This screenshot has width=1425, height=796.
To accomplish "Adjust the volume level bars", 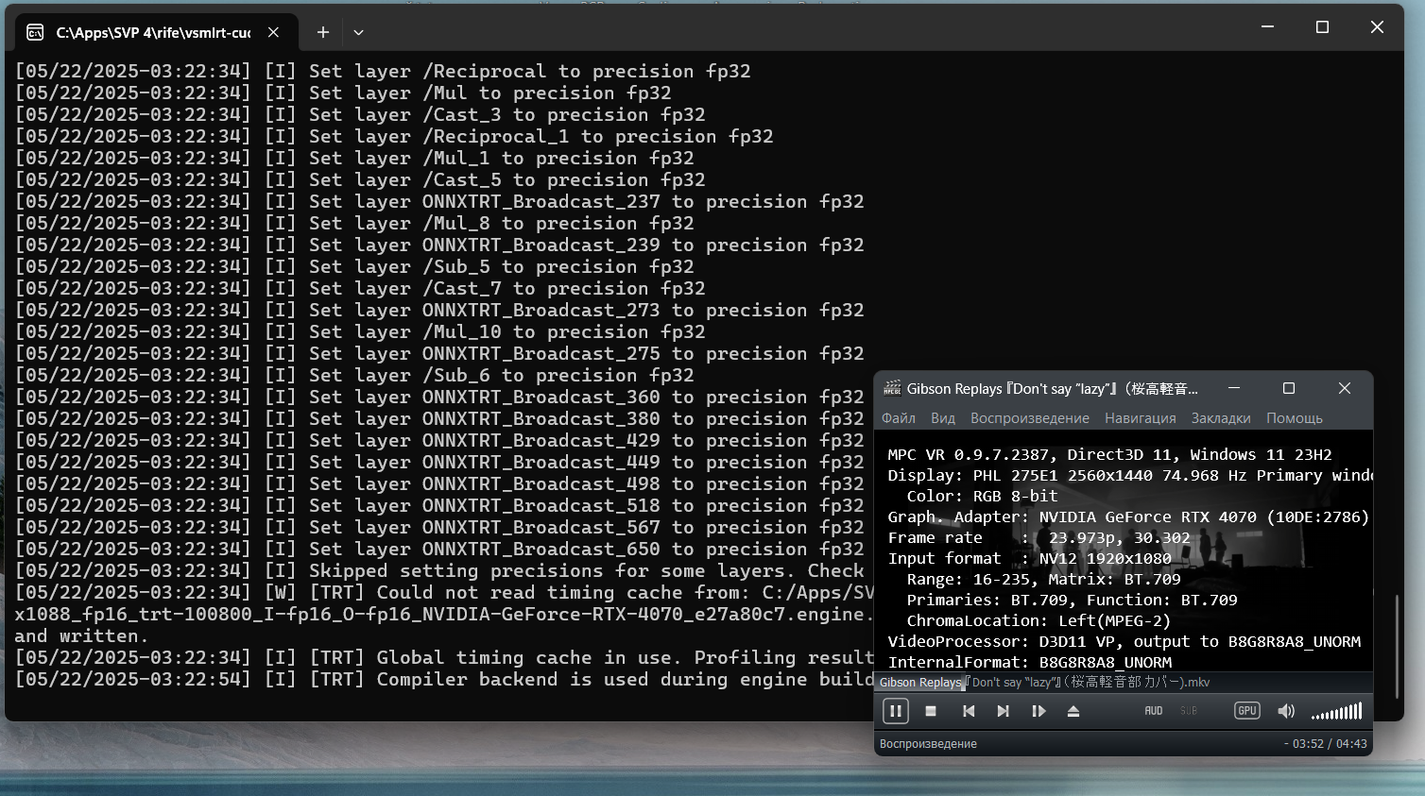I will click(1337, 712).
